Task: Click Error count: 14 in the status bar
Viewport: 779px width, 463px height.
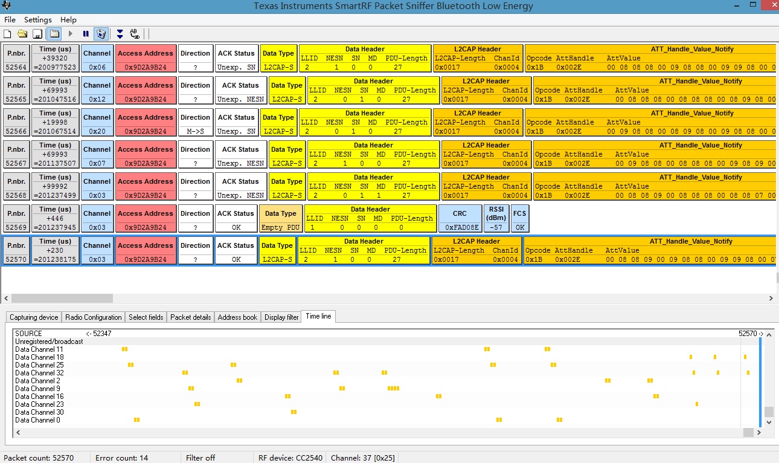Action: coord(121,458)
